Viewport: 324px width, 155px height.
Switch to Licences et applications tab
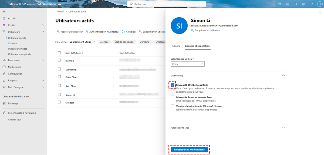(x=198, y=46)
